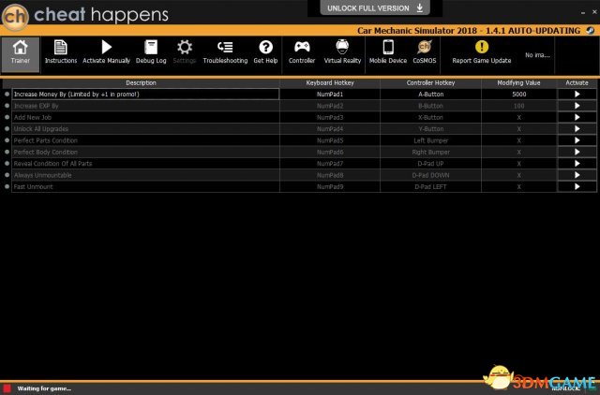Toggle status dot for Always Unmountable
600x395 pixels.
pos(7,175)
